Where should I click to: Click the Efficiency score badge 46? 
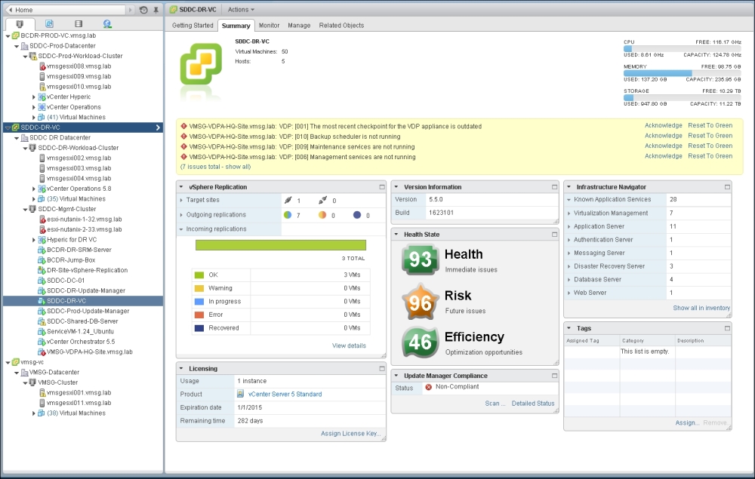coord(420,342)
